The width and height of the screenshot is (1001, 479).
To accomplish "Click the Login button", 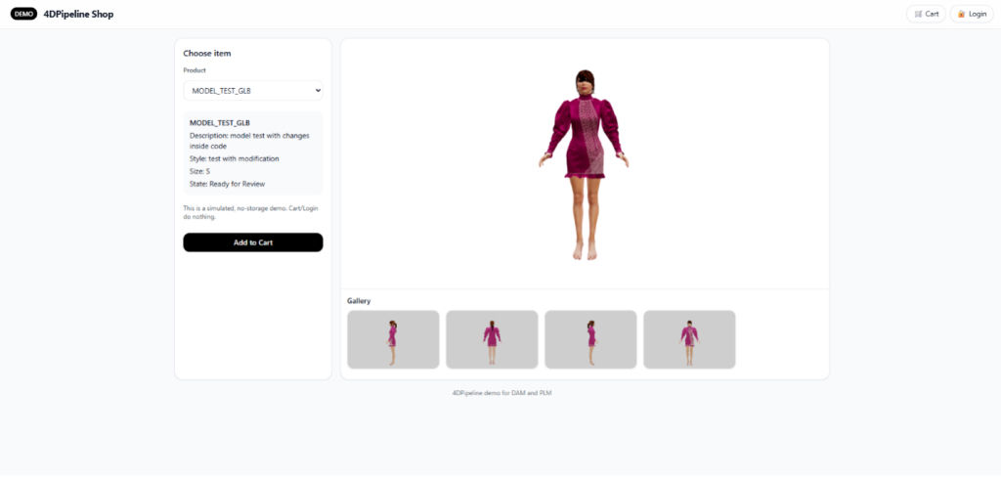I will click(972, 14).
